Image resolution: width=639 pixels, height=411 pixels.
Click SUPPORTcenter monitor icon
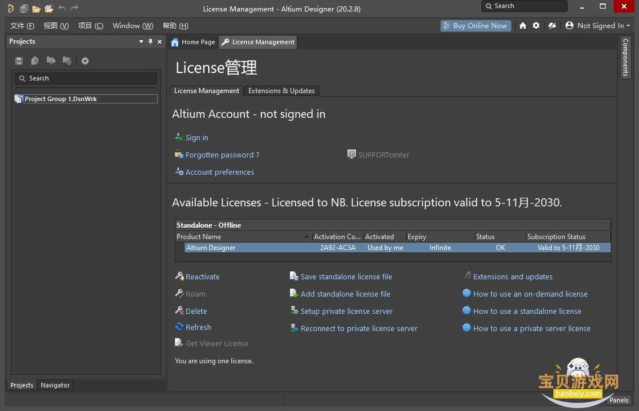(x=351, y=154)
